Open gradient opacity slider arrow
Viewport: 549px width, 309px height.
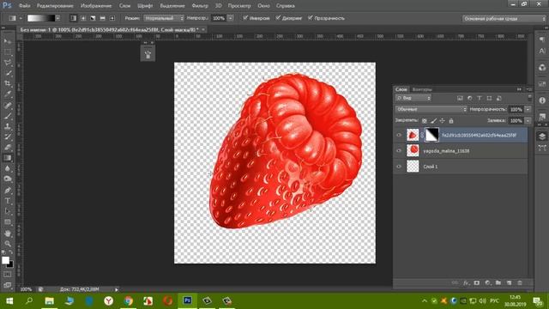click(231, 18)
